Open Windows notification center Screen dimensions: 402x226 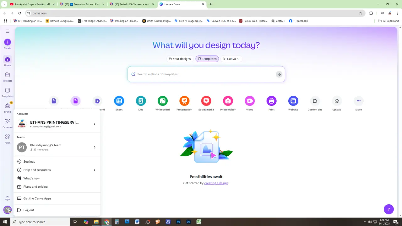click(396, 222)
